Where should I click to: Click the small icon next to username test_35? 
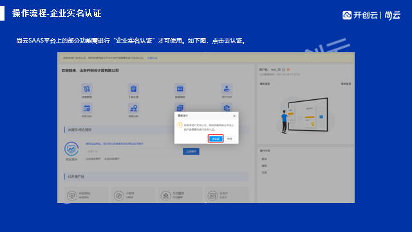pos(283,70)
